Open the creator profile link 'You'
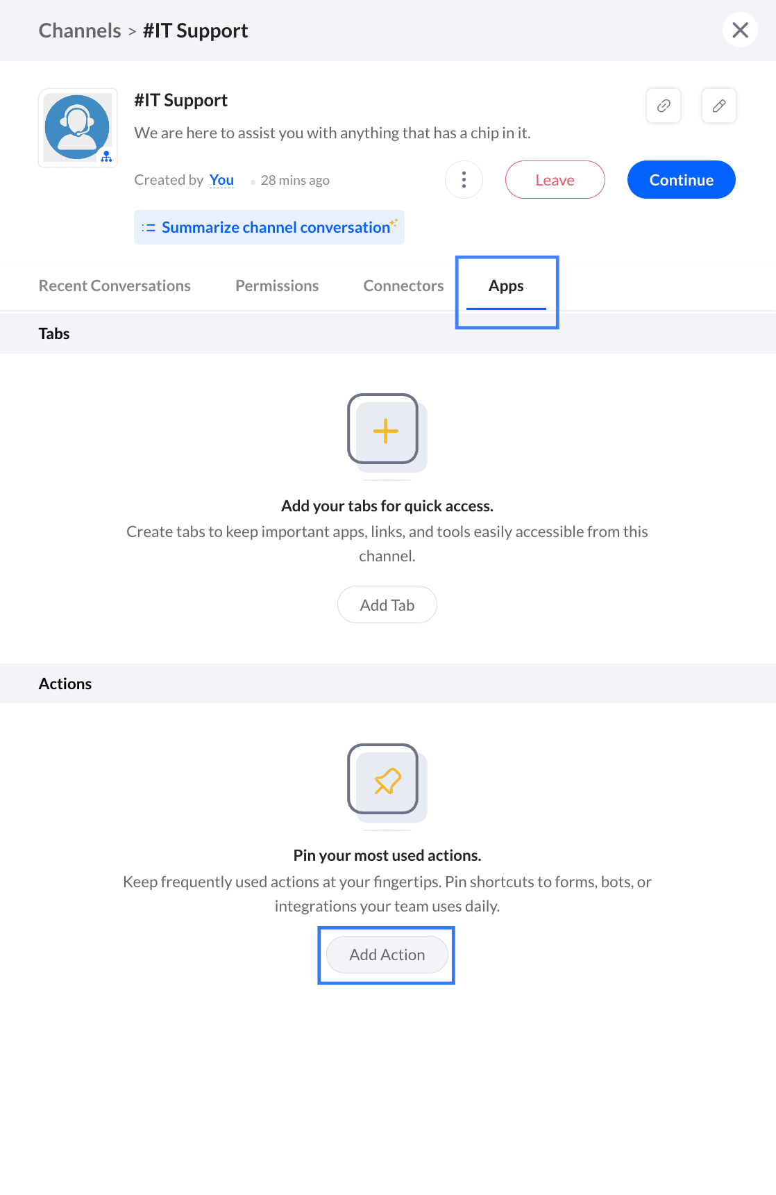The height and width of the screenshot is (1195, 776). tap(221, 180)
